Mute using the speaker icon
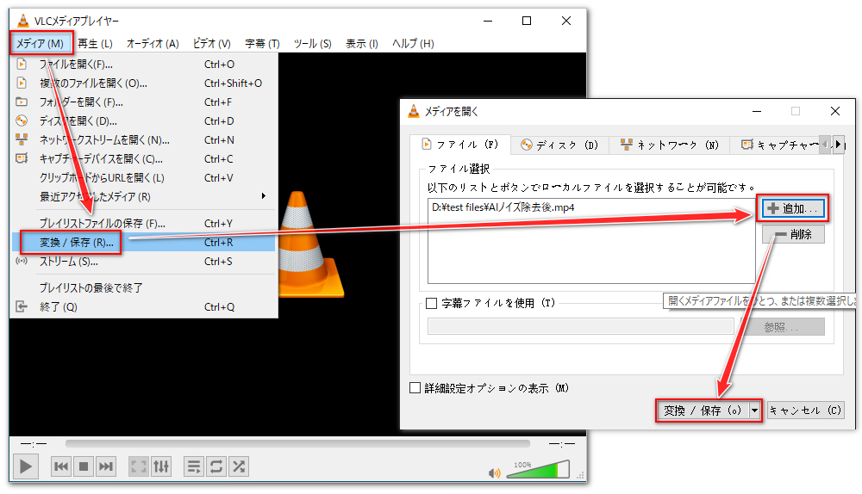862x494 pixels. pyautogui.click(x=494, y=472)
